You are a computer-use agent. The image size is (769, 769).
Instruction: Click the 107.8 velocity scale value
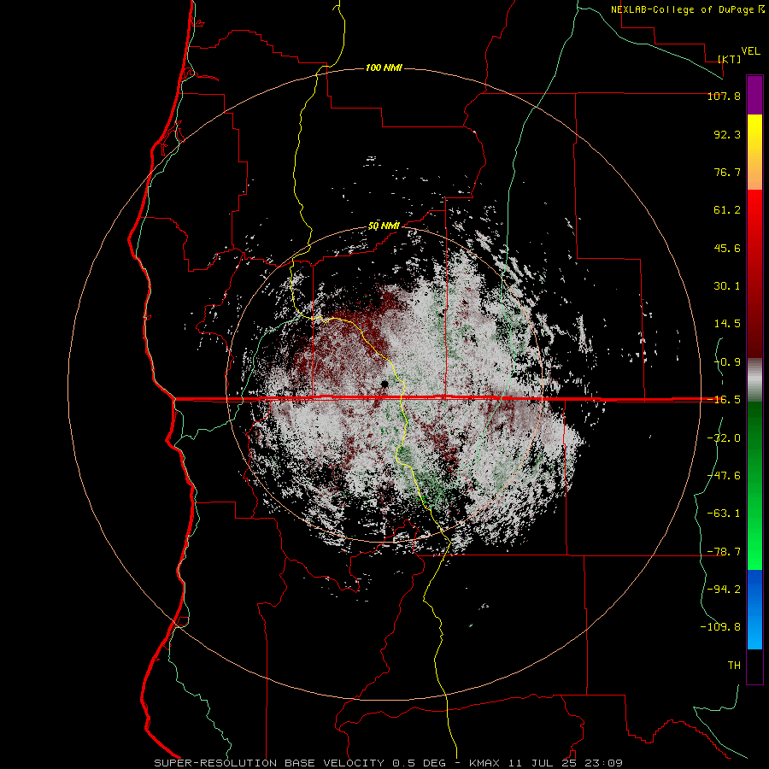click(724, 96)
